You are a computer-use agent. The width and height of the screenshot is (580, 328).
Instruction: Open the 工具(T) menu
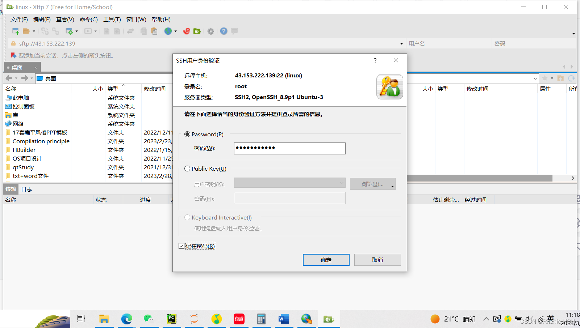click(112, 20)
